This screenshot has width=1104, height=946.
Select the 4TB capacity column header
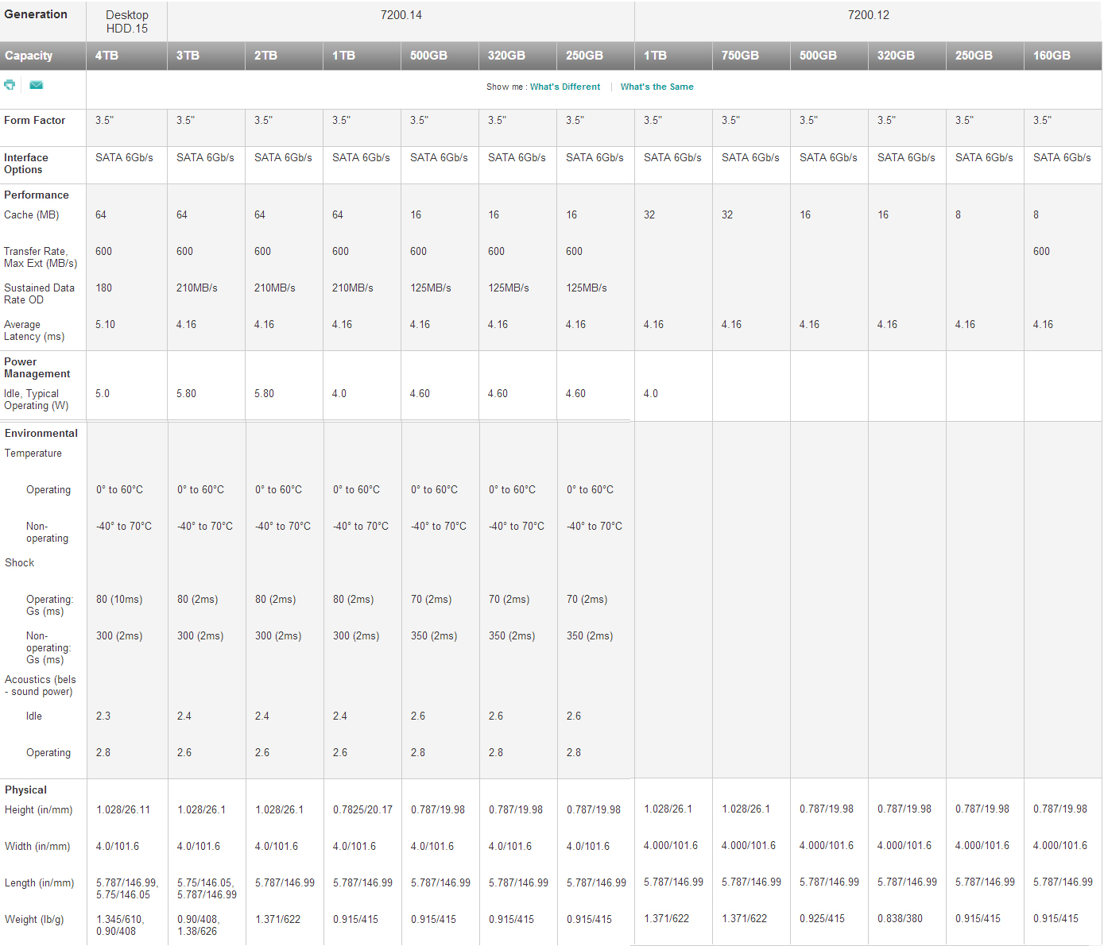click(126, 56)
